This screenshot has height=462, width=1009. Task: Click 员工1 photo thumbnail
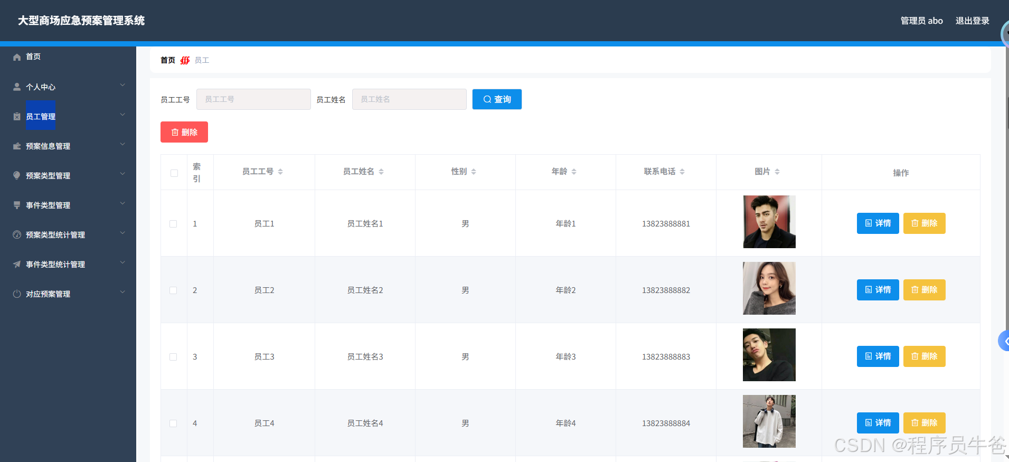coord(769,222)
